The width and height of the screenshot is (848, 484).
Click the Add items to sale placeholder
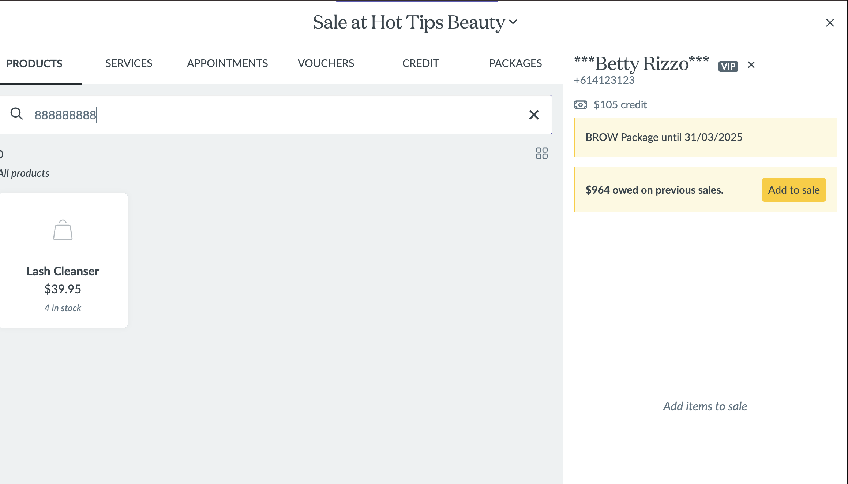point(705,406)
